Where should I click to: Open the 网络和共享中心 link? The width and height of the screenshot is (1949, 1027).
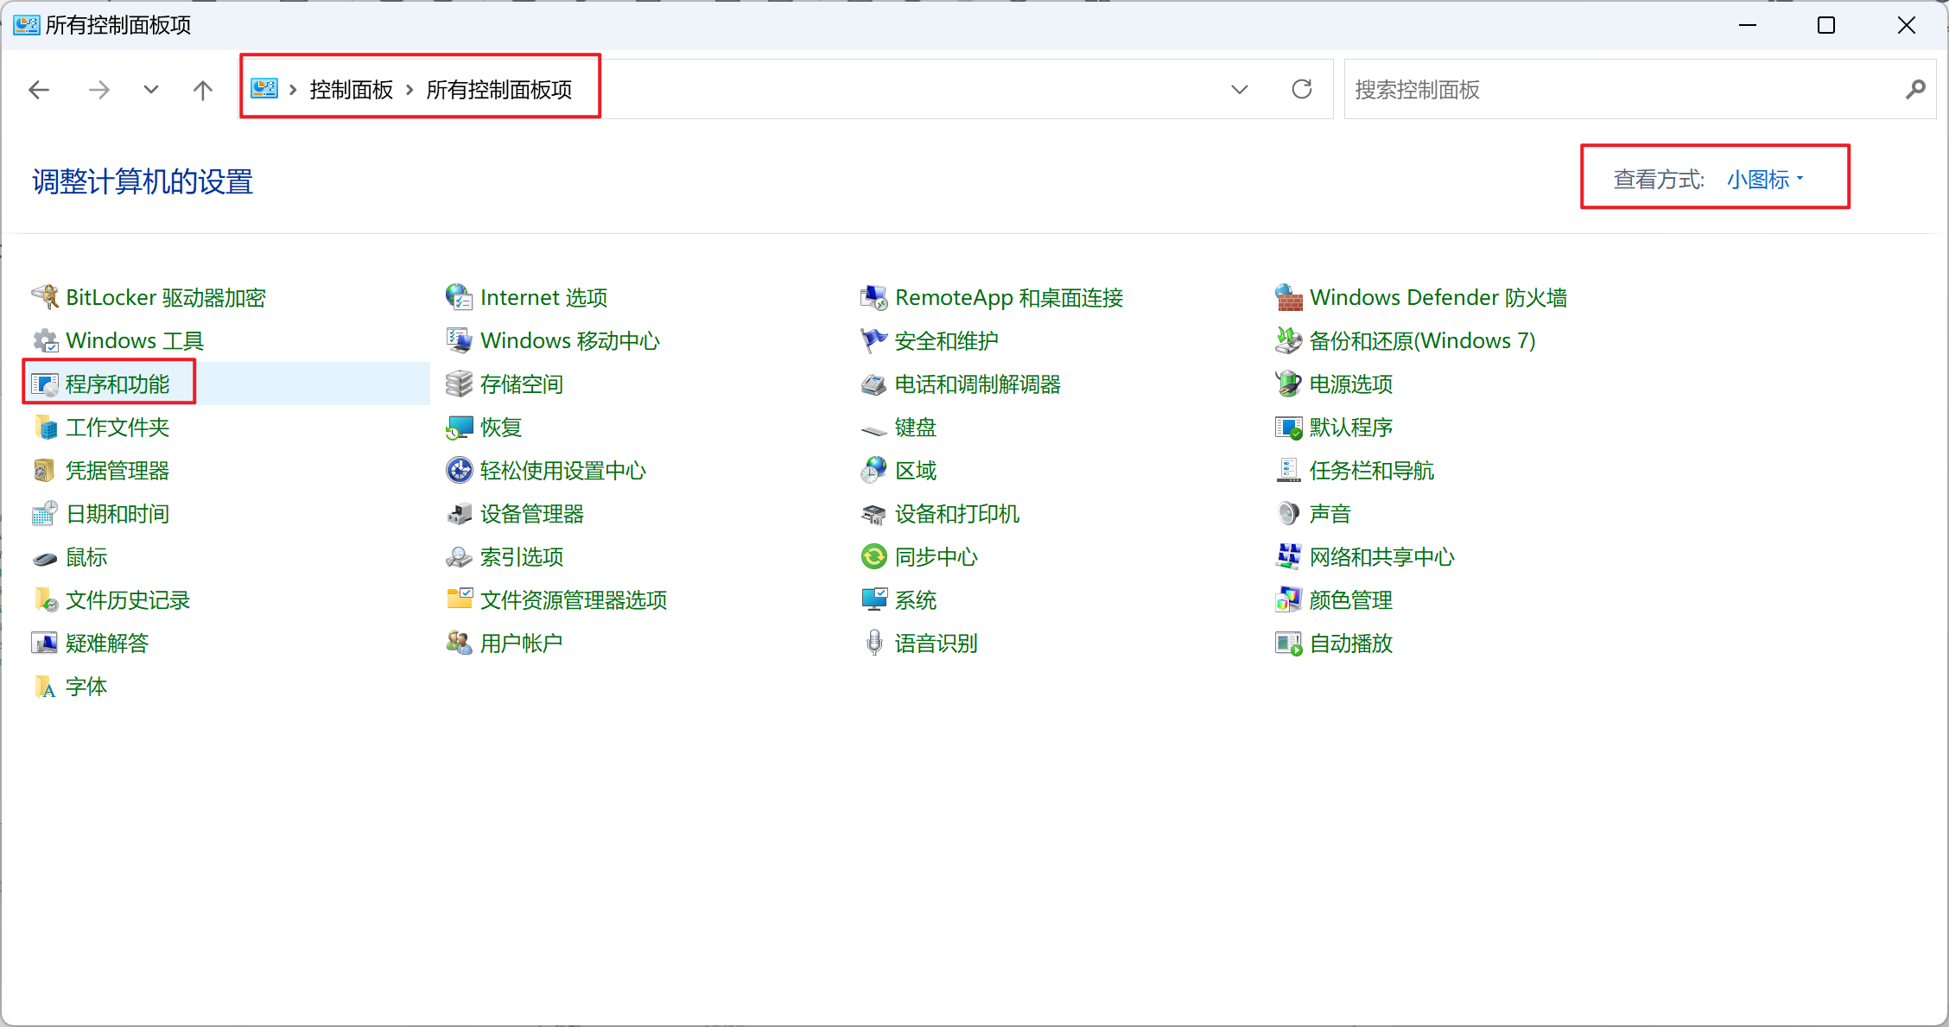point(1381,556)
